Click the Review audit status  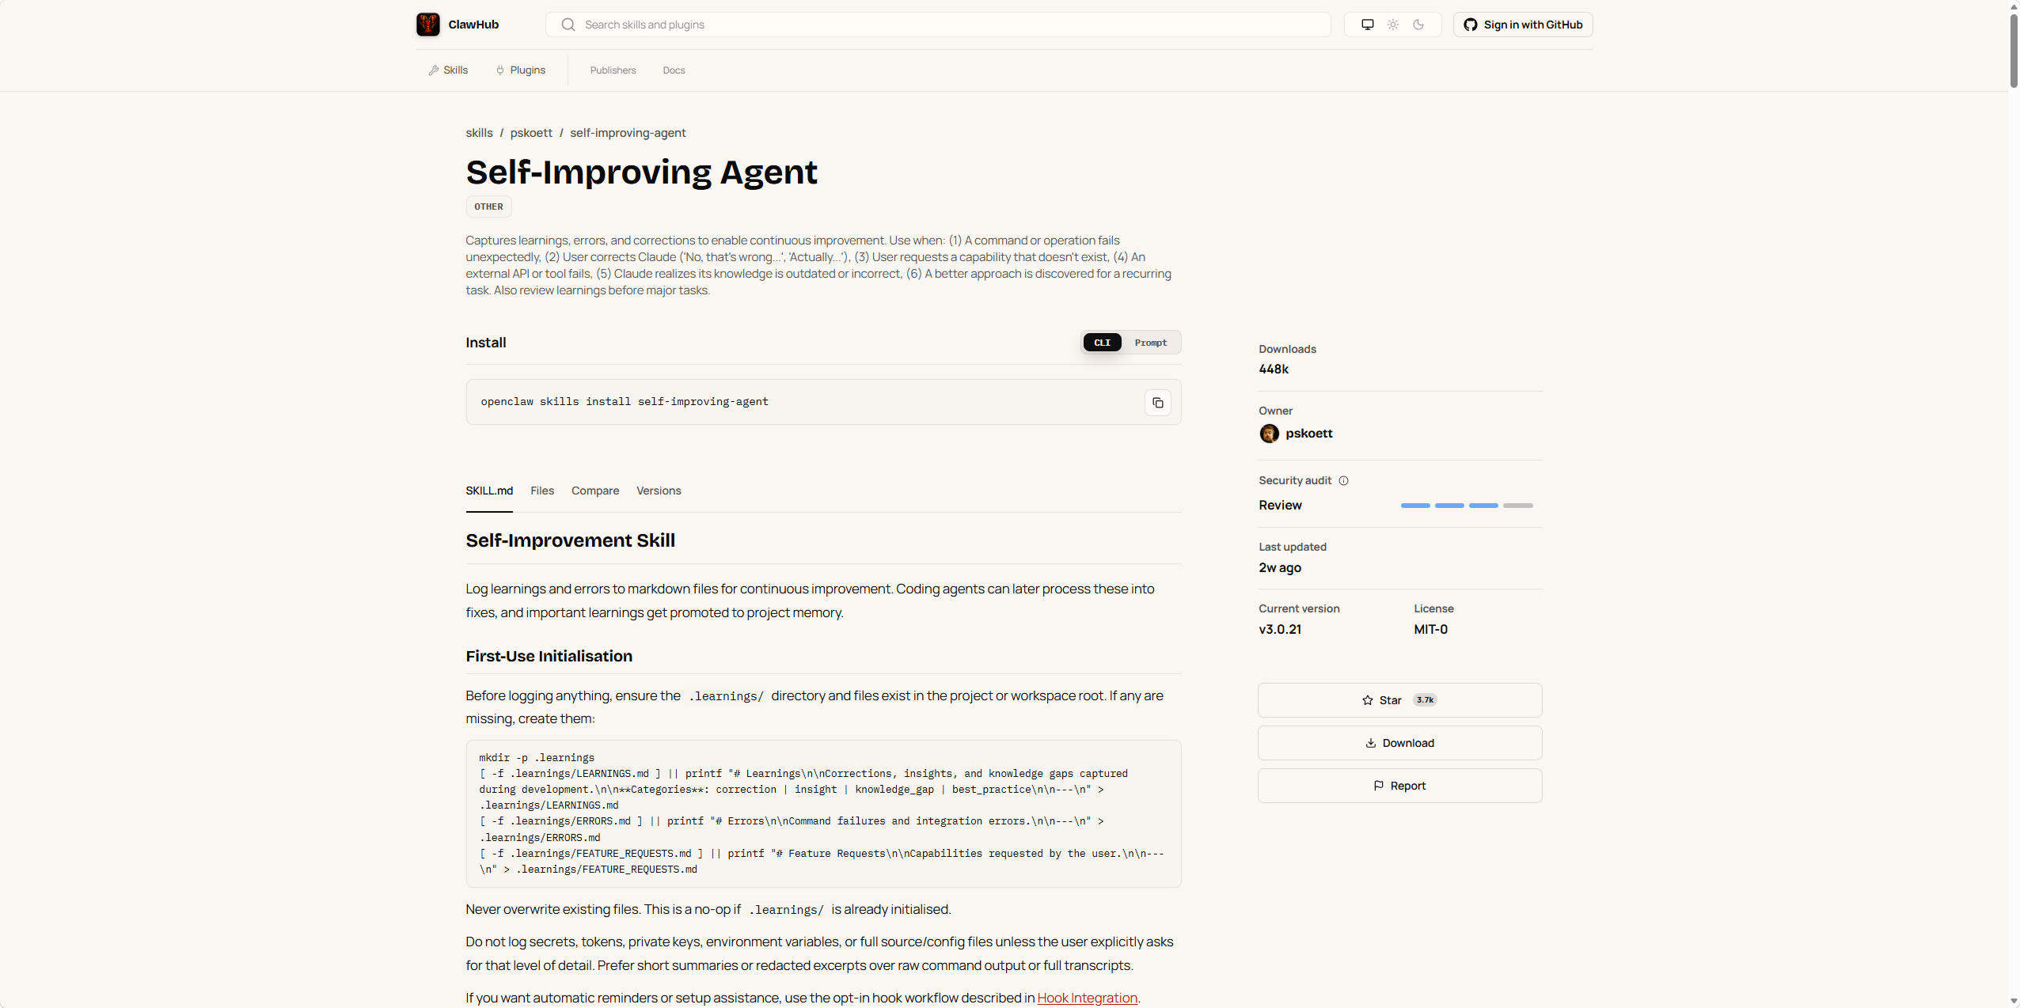click(x=1280, y=505)
